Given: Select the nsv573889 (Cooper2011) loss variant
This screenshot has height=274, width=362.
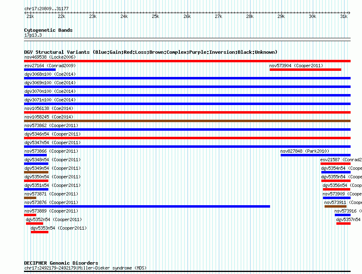Looking at the screenshot, I should point(30,215).
